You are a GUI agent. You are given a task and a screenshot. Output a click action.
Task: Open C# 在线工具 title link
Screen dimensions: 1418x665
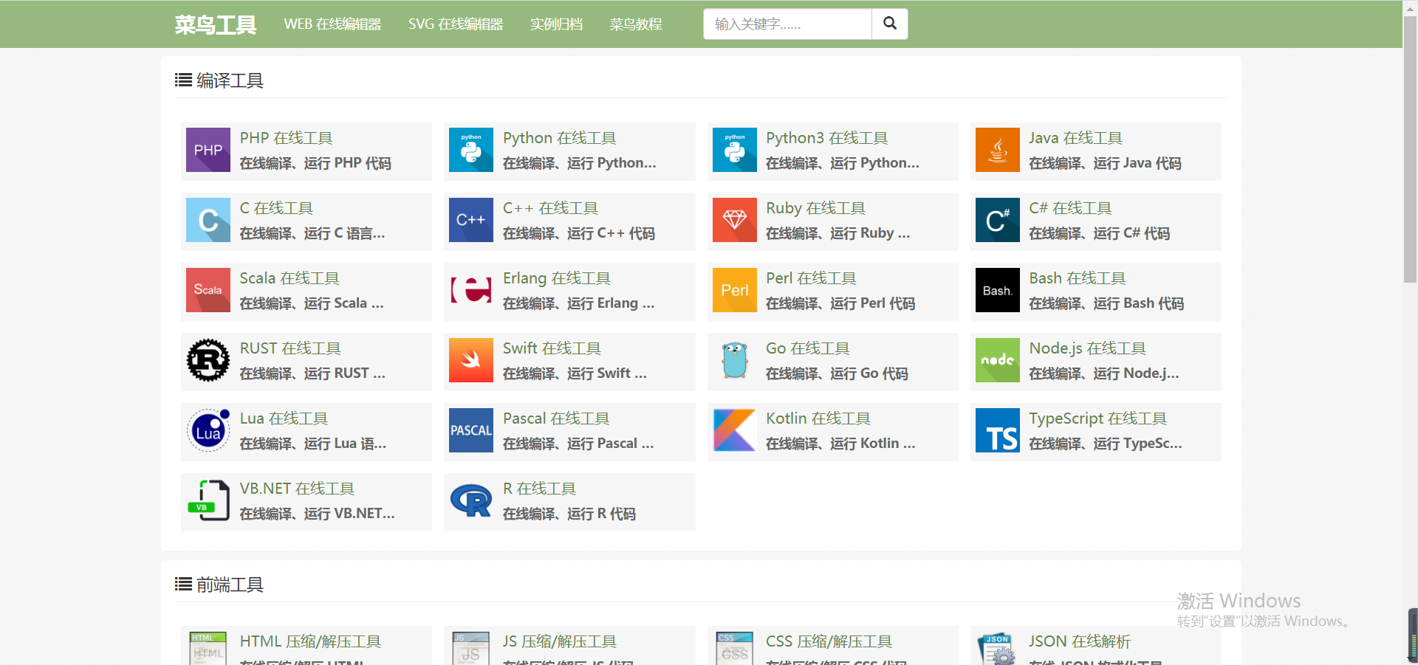coord(1070,208)
